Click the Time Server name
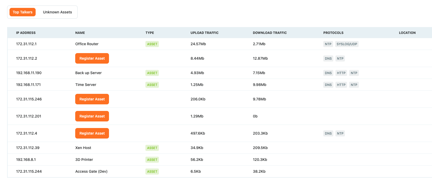The image size is (432, 189). 86,85
